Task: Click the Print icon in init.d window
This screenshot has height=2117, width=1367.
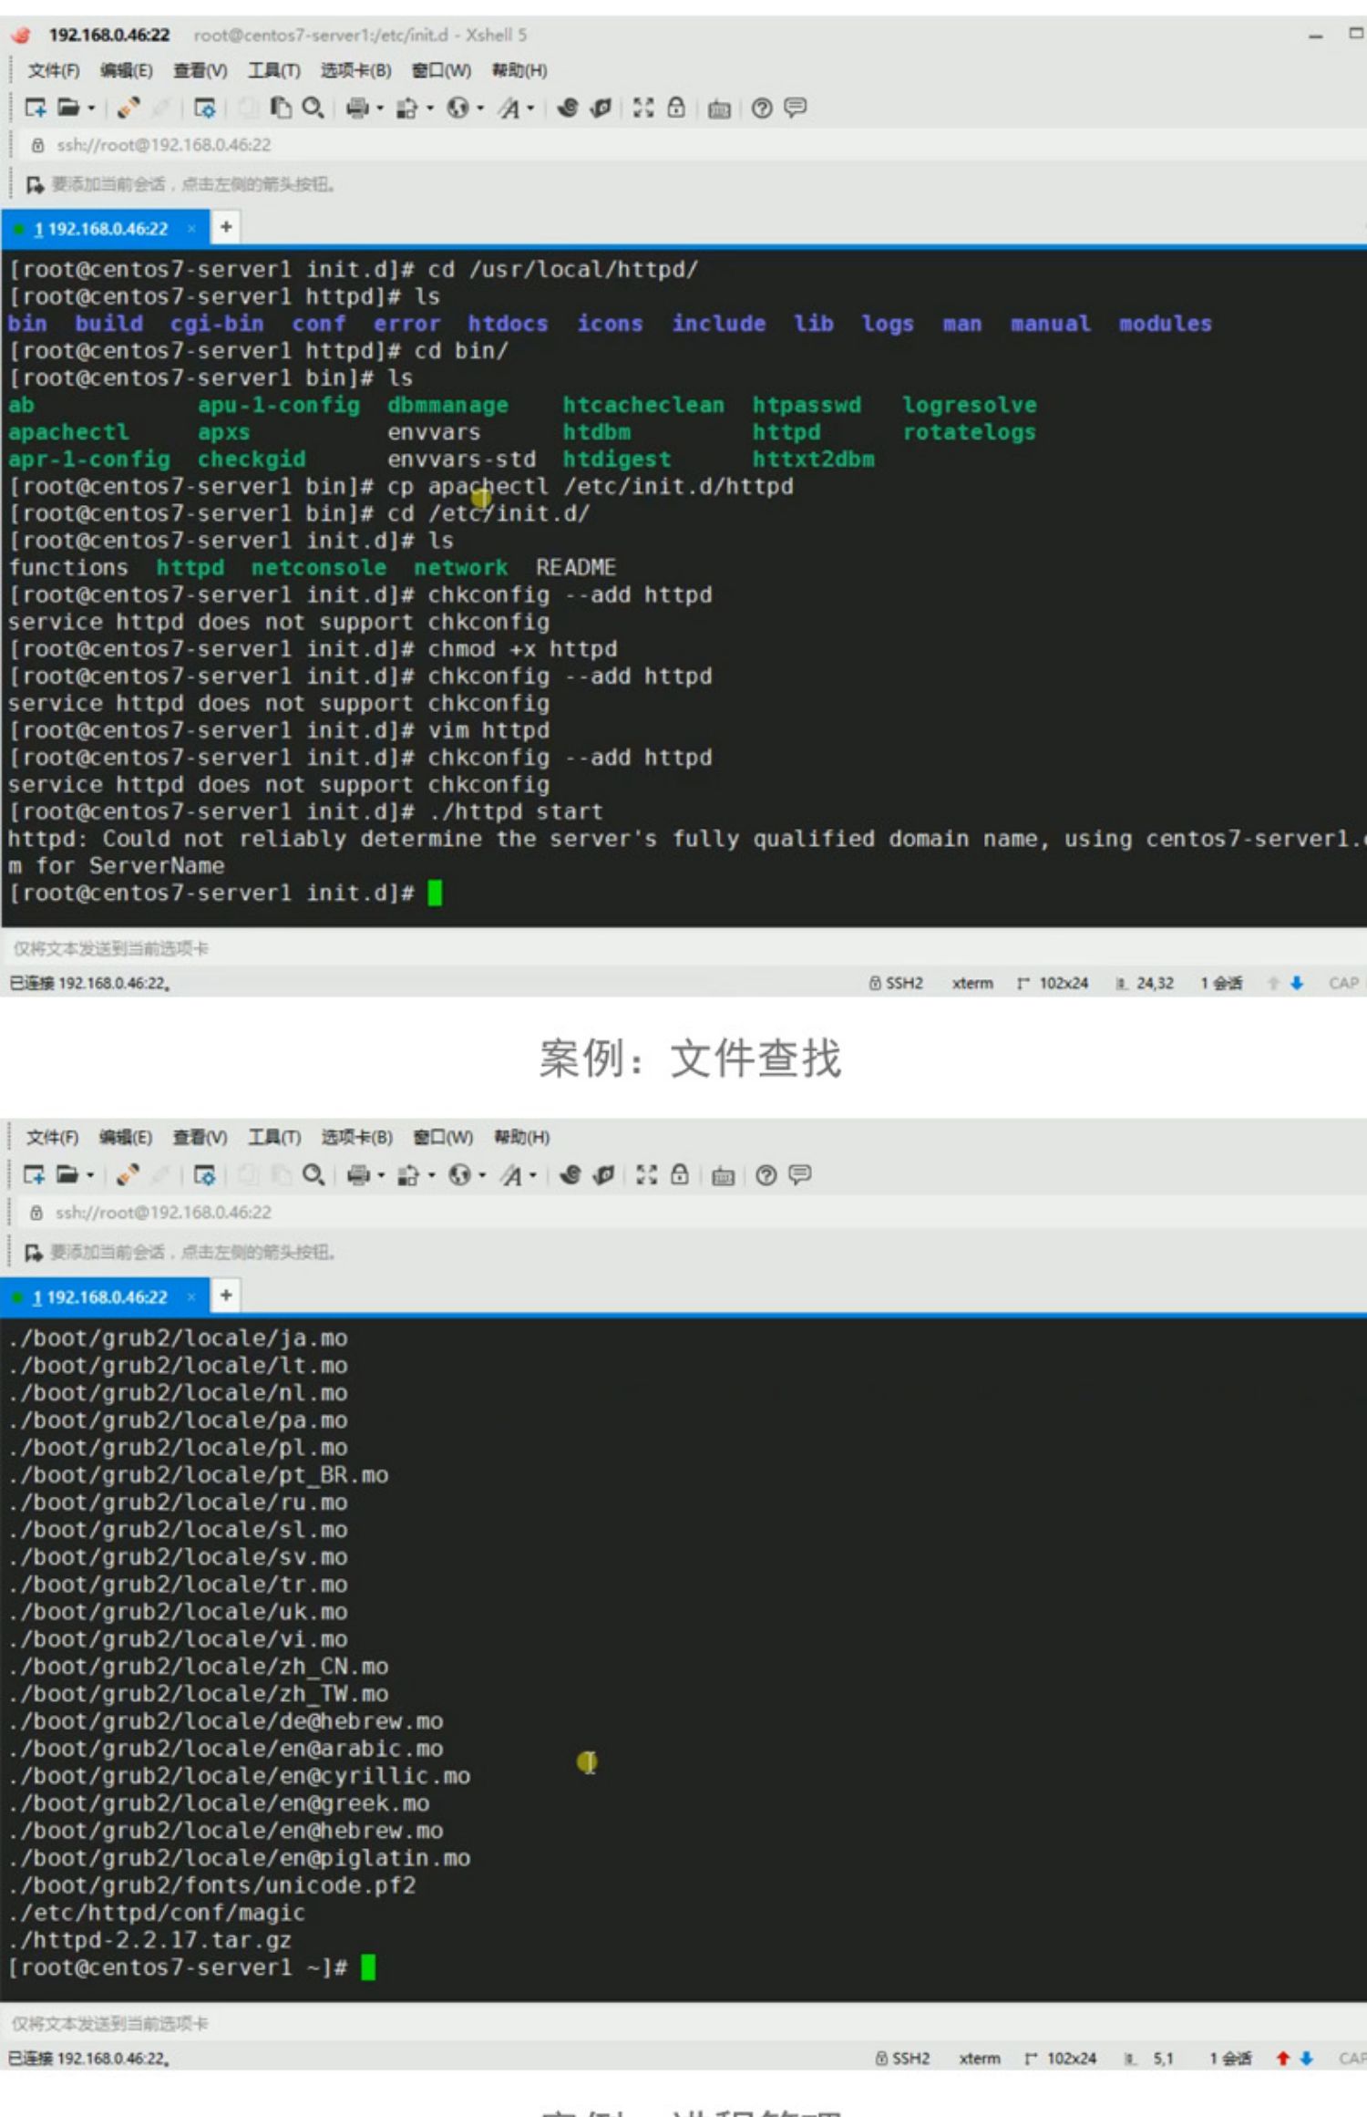Action: [x=357, y=108]
